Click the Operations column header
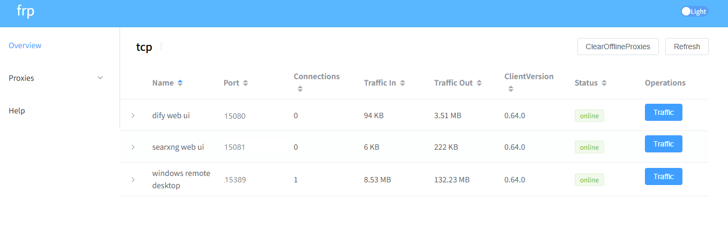This screenshot has width=728, height=246. 665,83
